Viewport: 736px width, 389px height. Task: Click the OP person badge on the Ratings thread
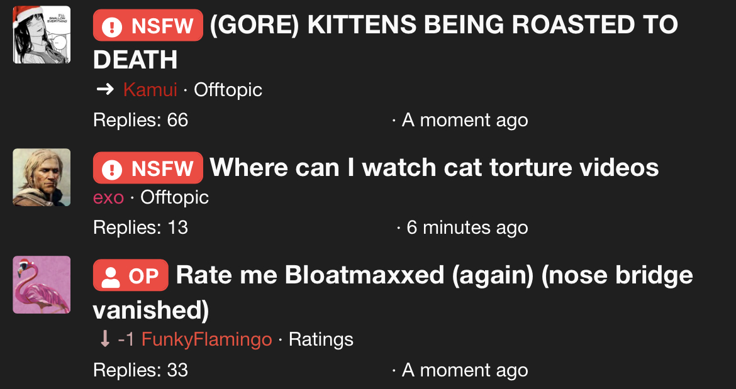[x=130, y=275]
